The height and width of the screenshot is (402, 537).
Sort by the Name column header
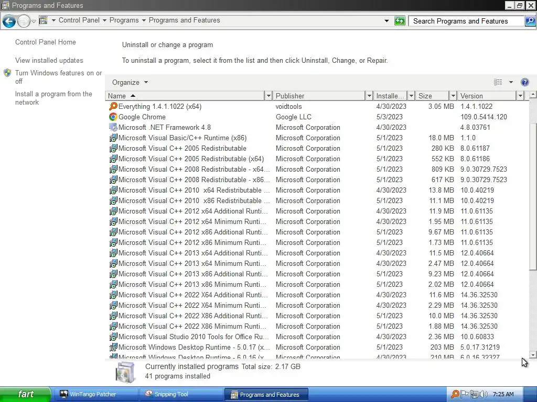(185, 96)
